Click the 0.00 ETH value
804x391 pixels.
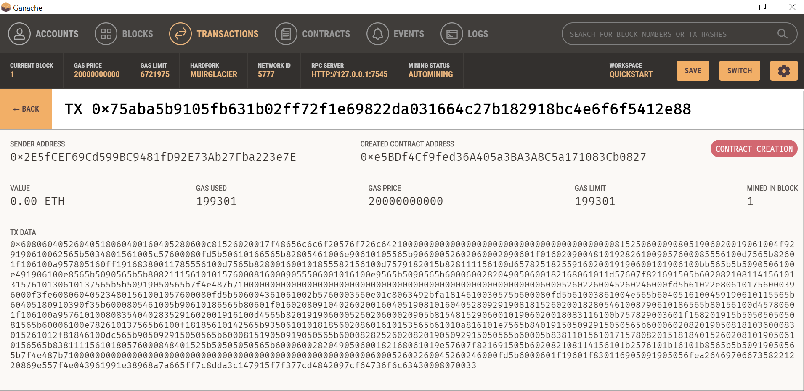click(x=37, y=201)
